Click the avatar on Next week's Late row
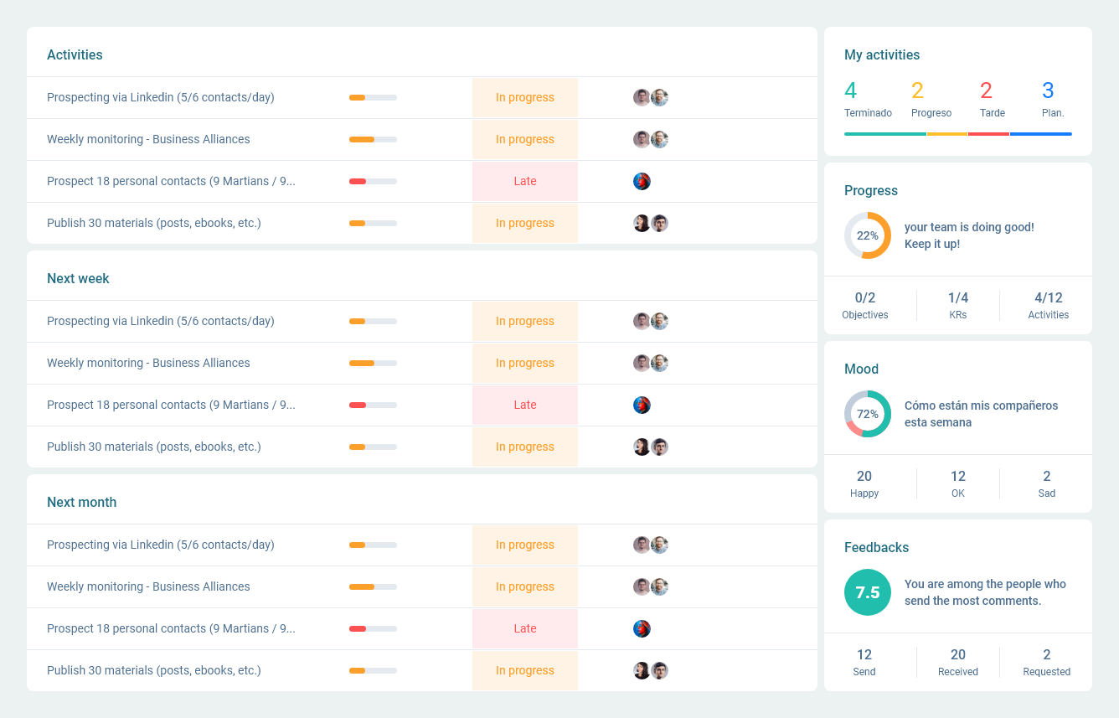The width and height of the screenshot is (1119, 718). [642, 405]
